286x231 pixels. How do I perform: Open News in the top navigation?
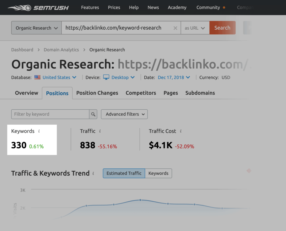coord(153,8)
